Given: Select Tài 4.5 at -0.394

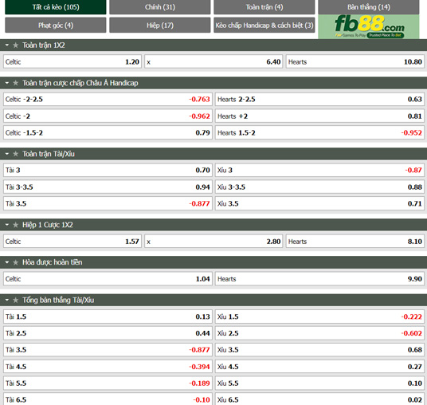Looking at the screenshot, I should pos(108,367).
